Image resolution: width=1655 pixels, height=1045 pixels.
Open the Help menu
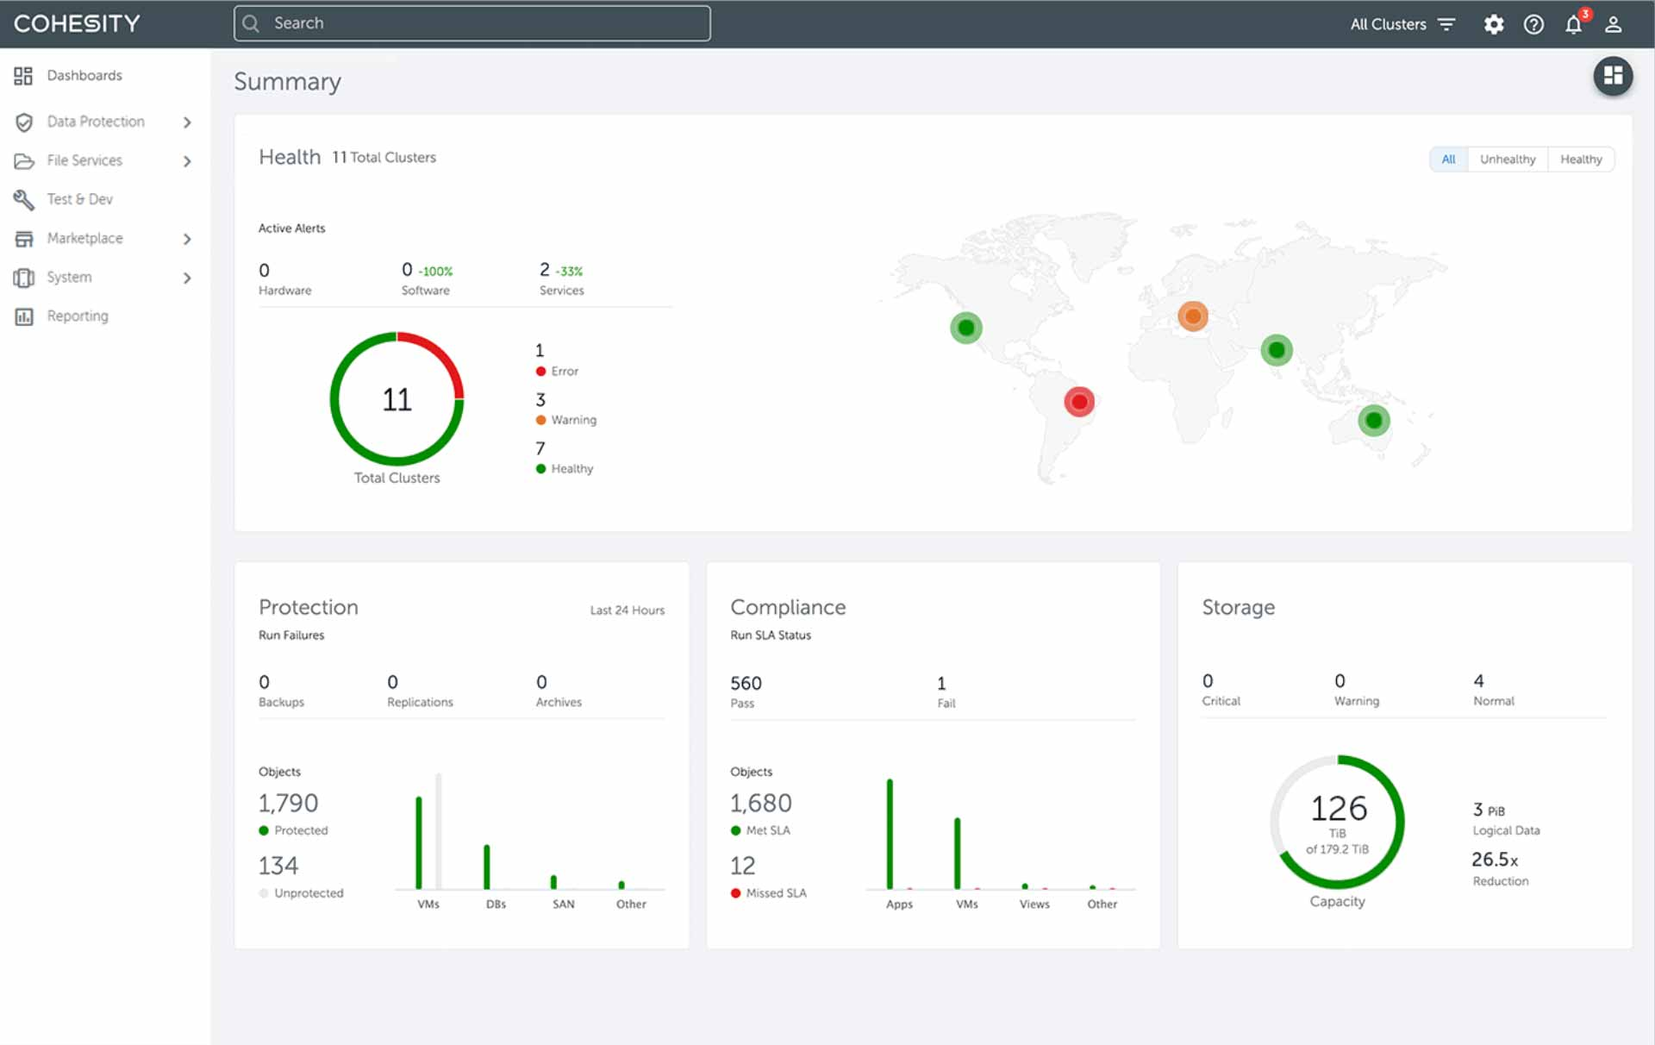tap(1533, 24)
